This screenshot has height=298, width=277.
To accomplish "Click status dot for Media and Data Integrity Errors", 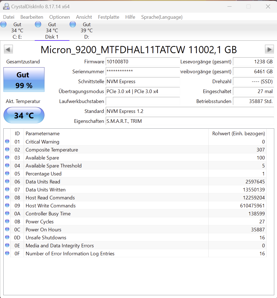I will coord(7,245).
